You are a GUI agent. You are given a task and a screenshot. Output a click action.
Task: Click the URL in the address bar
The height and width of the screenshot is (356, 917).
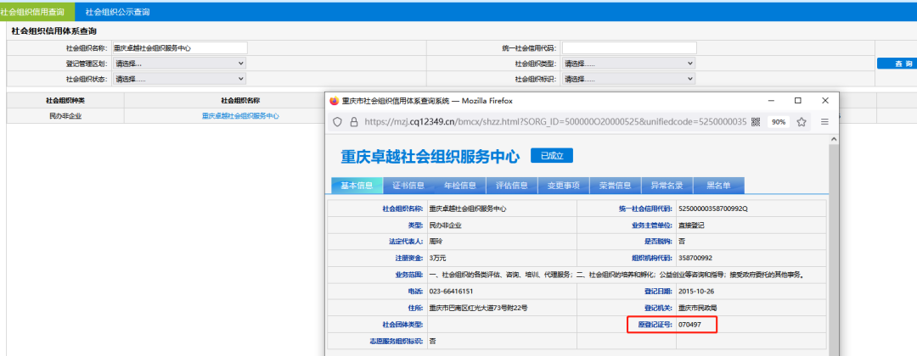(555, 122)
